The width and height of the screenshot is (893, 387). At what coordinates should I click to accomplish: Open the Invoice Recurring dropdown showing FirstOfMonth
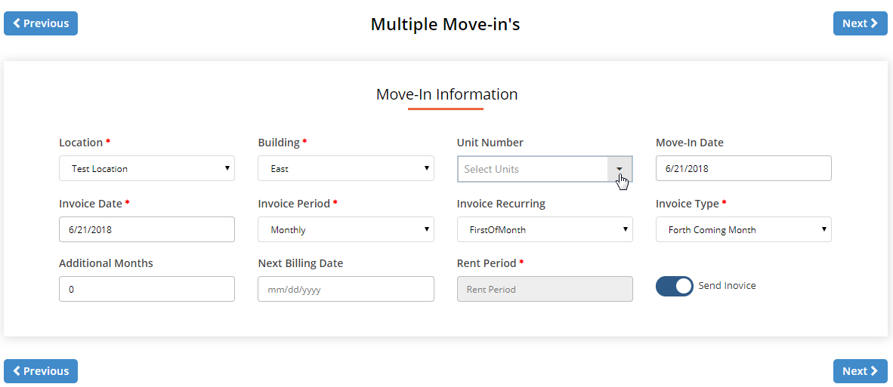tap(545, 229)
